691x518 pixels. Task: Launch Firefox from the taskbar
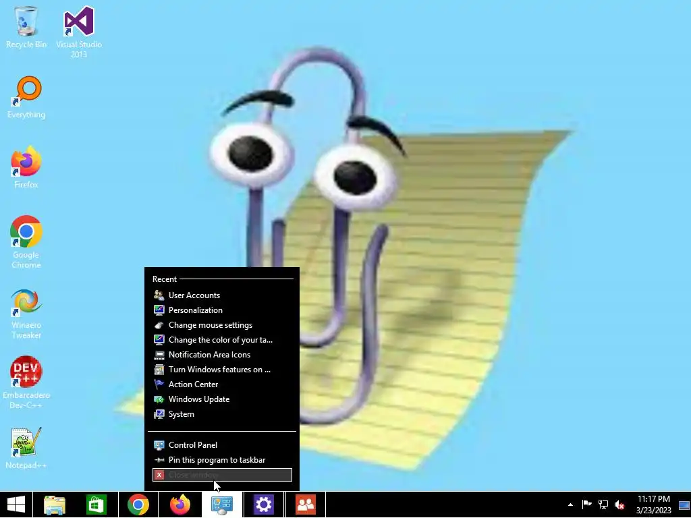point(179,505)
